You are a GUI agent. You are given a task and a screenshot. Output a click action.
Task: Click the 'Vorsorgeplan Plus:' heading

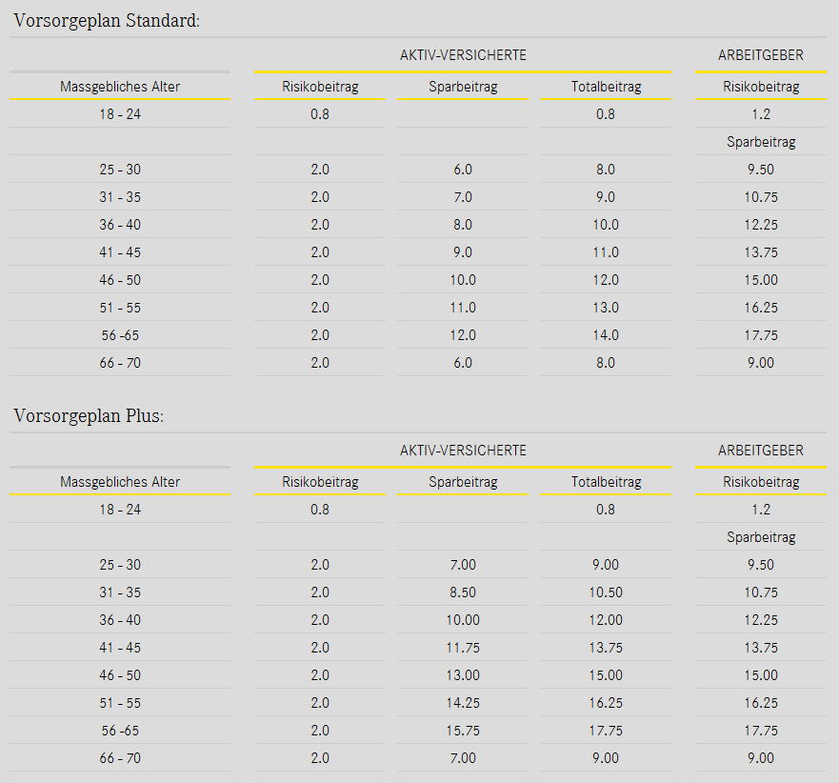pos(89,416)
